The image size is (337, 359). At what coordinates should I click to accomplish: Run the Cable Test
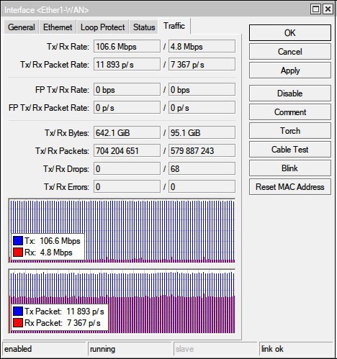(x=290, y=150)
